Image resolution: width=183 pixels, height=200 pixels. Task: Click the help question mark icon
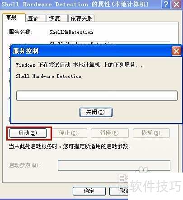(166, 4)
